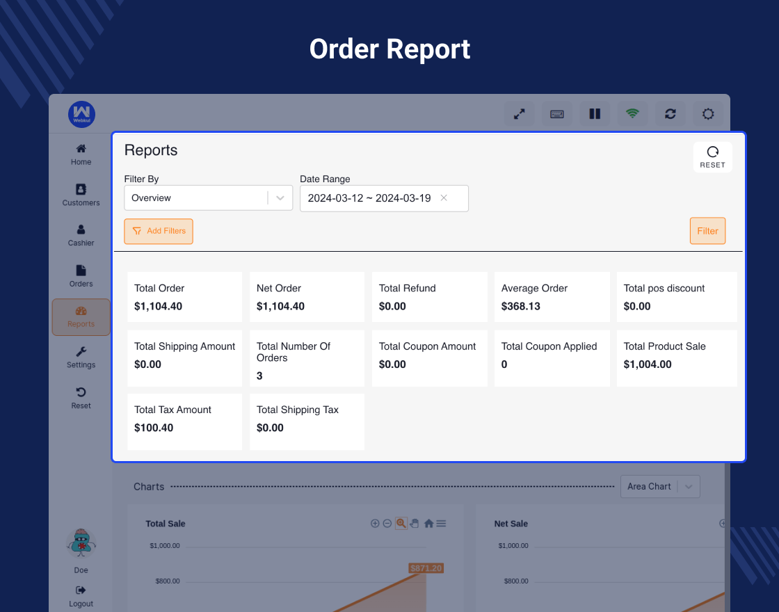Open the Webkul logo in the top corner

81,114
